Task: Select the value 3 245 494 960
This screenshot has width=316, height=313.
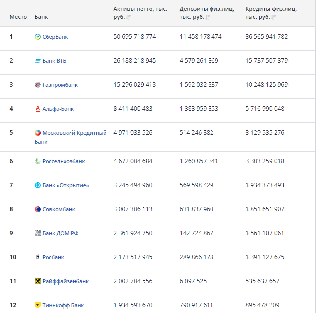Action: pyautogui.click(x=133, y=185)
